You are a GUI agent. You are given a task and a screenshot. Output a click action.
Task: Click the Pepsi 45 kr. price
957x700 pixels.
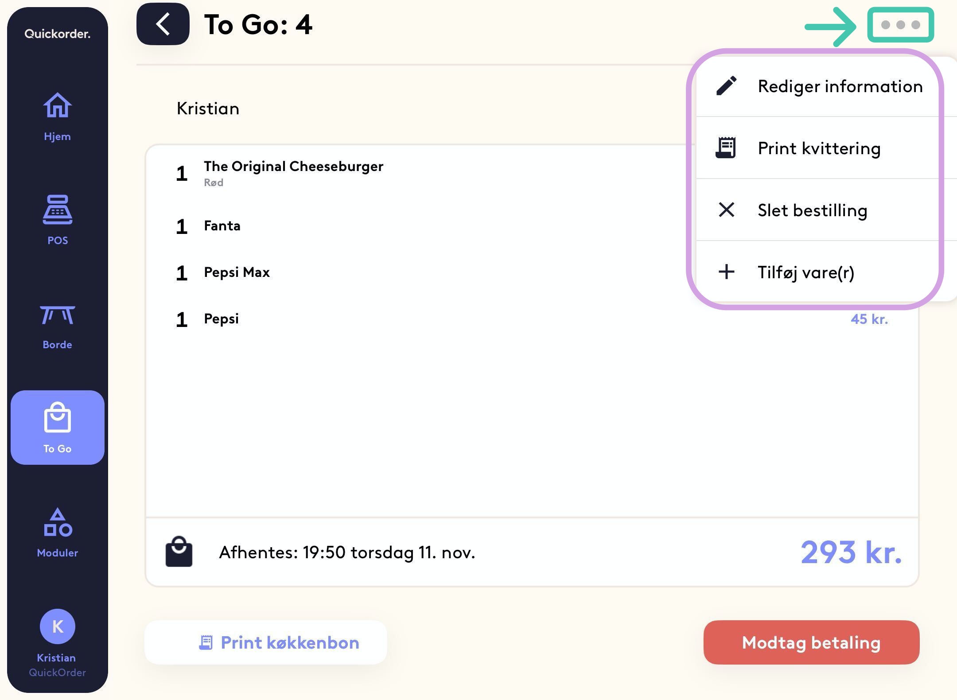869,319
